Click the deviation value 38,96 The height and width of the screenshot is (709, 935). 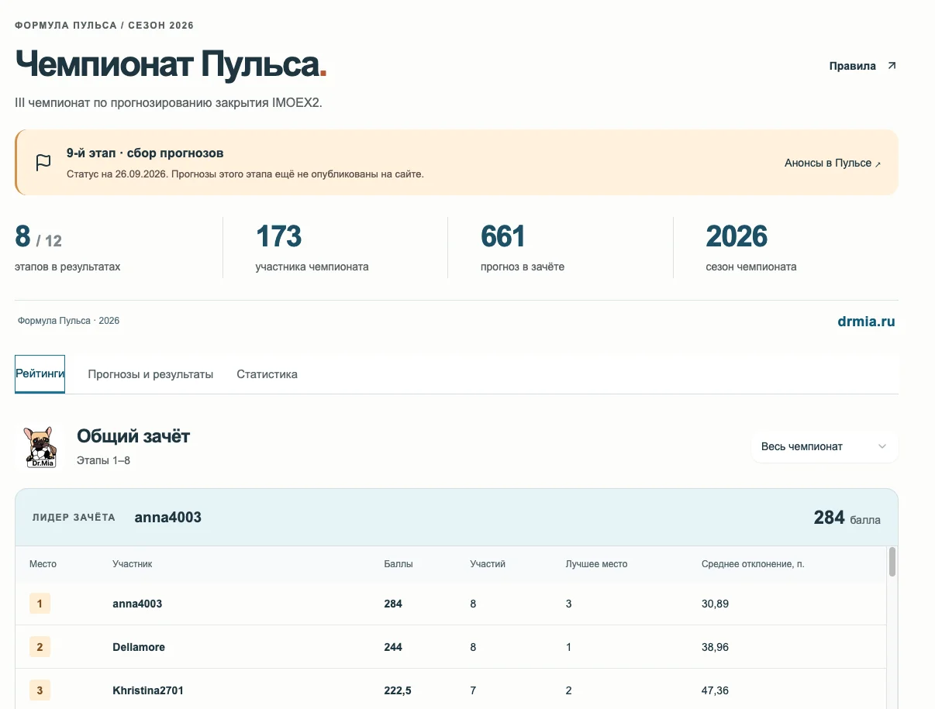coord(715,647)
